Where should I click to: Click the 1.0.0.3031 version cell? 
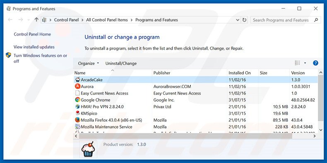[301, 86]
